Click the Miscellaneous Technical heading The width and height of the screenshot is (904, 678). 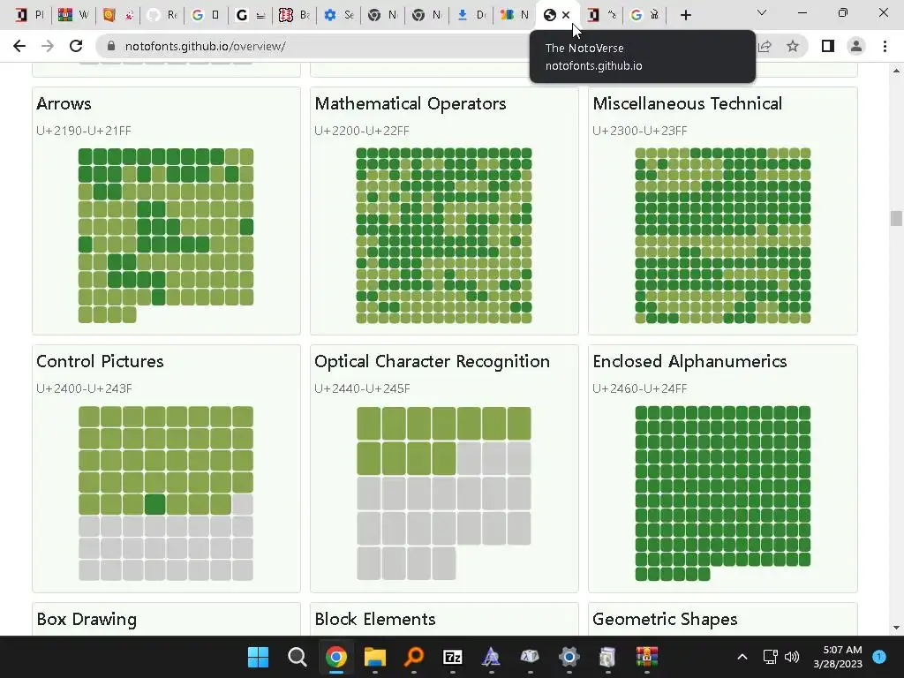(687, 104)
